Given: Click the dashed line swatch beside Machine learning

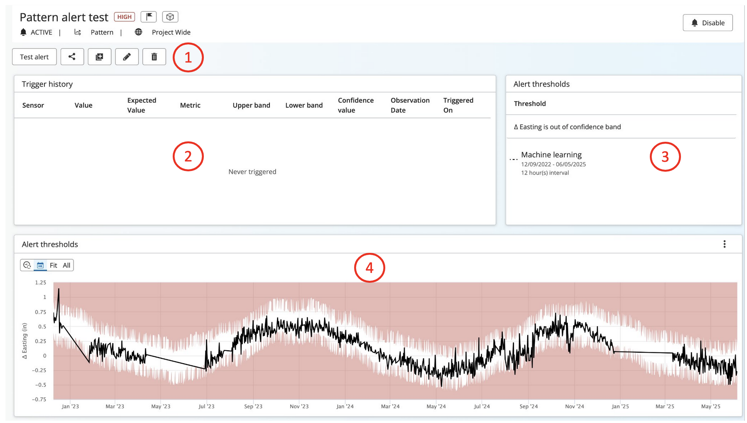Looking at the screenshot, I should [514, 159].
